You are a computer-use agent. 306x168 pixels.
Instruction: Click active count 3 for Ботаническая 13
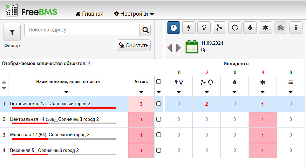pos(141,104)
